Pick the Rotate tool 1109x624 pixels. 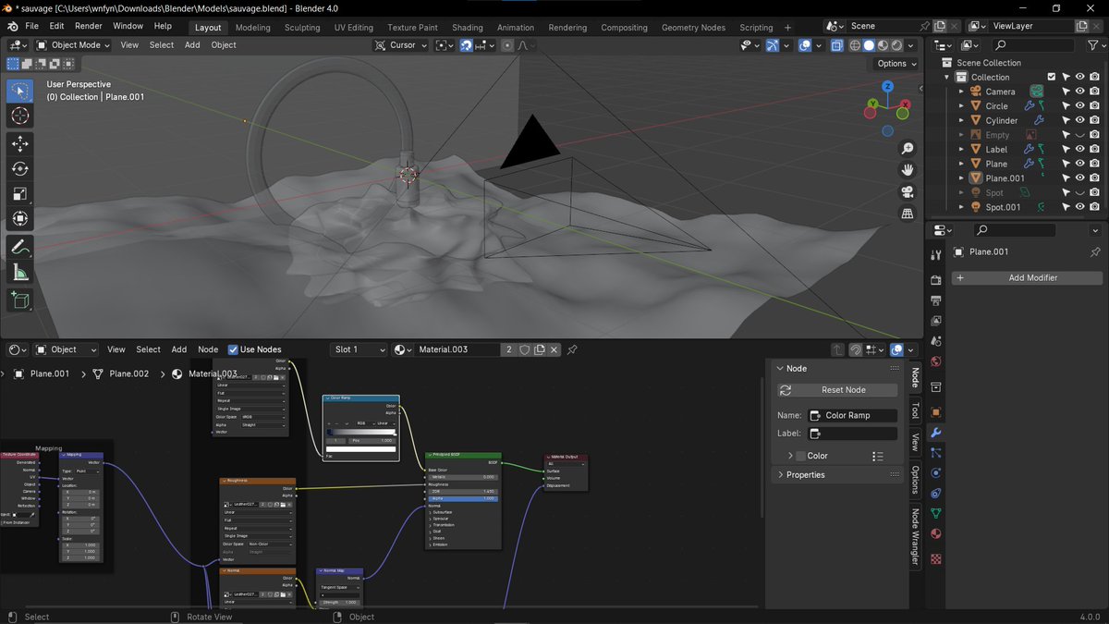[x=20, y=168]
